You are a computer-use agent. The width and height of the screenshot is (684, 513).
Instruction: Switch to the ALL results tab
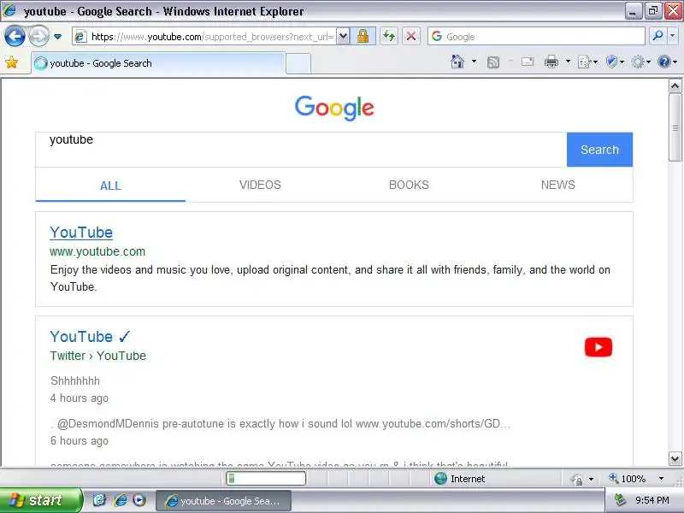110,186
